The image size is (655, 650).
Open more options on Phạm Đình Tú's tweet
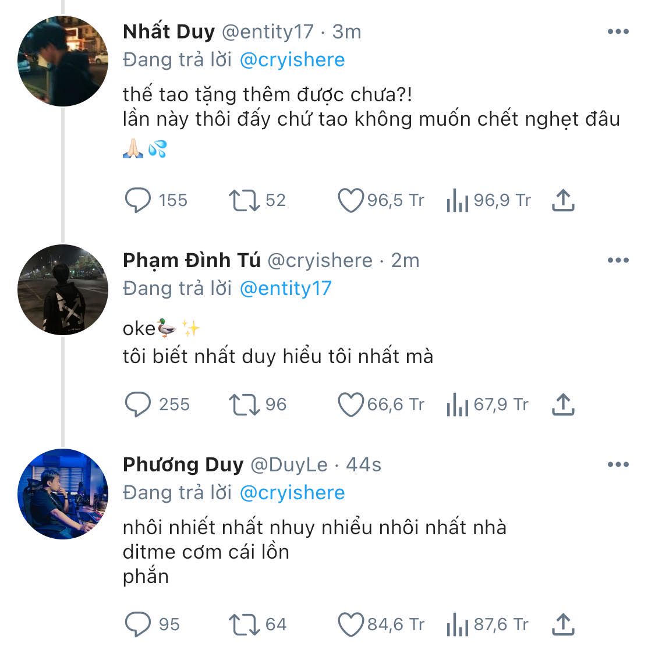click(x=618, y=260)
